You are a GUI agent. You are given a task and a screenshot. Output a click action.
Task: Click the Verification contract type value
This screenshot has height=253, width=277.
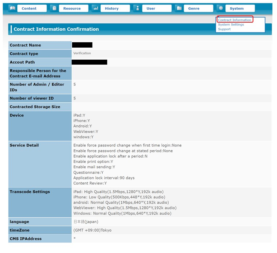(82, 53)
